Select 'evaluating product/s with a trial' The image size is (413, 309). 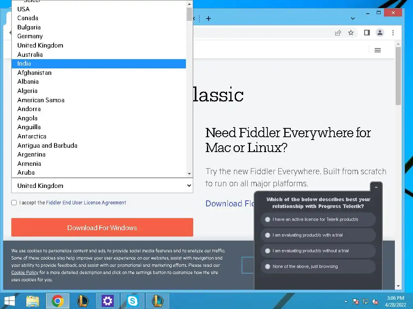[x=318, y=235]
